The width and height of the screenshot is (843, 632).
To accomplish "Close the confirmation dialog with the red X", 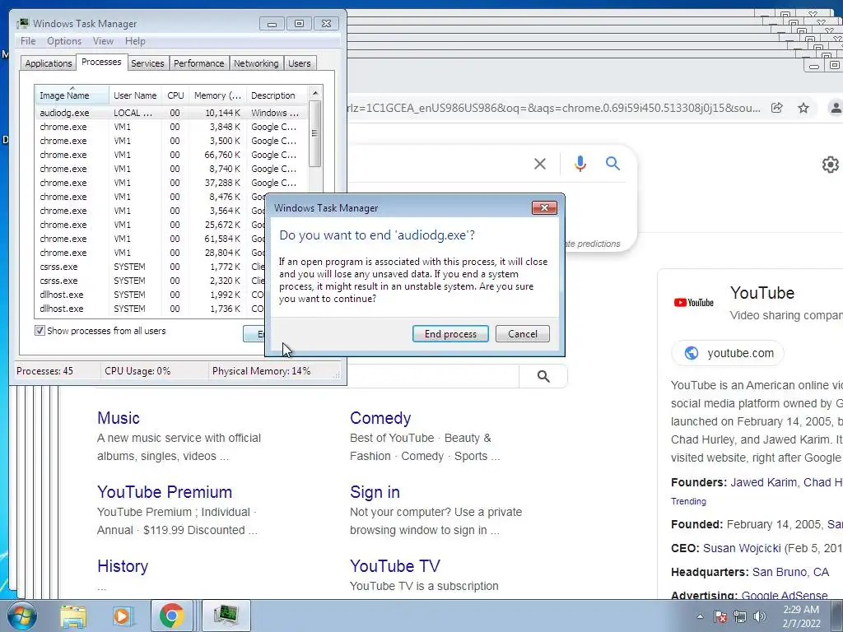I will [x=544, y=208].
